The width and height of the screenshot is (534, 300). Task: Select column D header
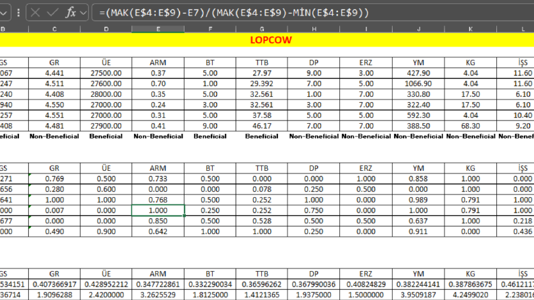[x=106, y=29]
